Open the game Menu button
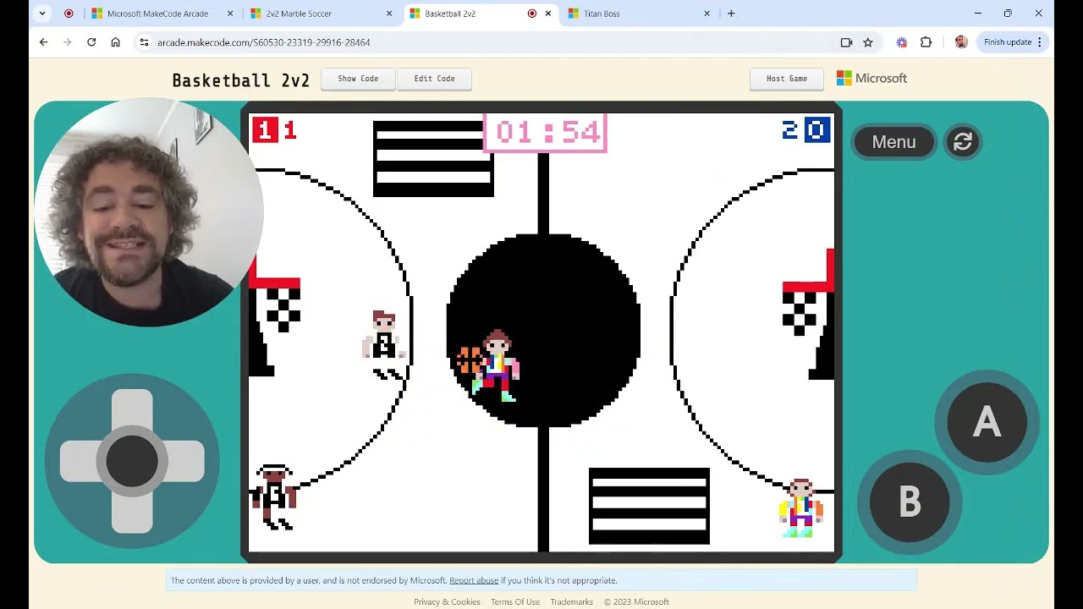 (x=893, y=142)
